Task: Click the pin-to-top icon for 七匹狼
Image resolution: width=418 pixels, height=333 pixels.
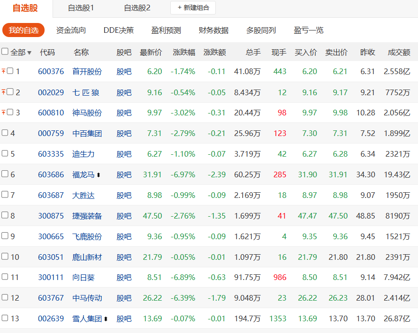Action: pos(3,92)
